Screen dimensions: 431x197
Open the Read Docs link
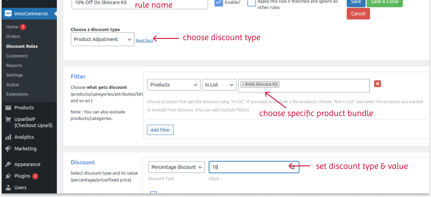click(145, 41)
